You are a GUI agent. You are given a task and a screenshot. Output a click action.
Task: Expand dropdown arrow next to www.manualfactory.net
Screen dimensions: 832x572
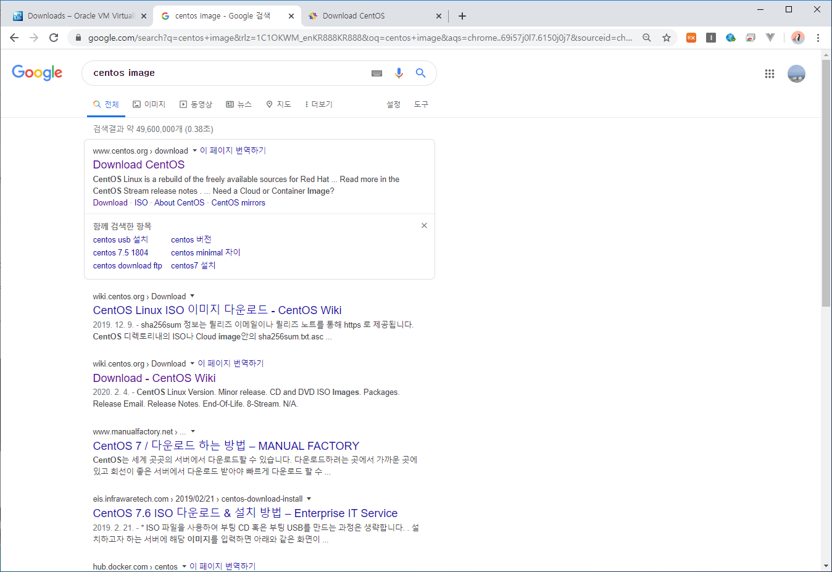(193, 431)
